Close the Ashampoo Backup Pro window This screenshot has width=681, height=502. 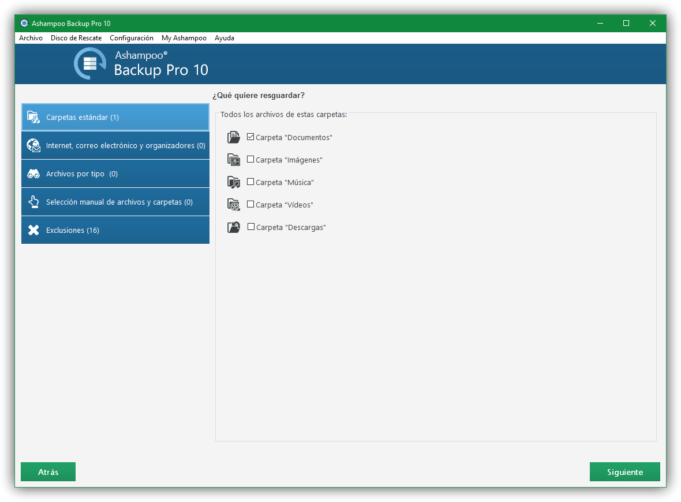[x=652, y=23]
